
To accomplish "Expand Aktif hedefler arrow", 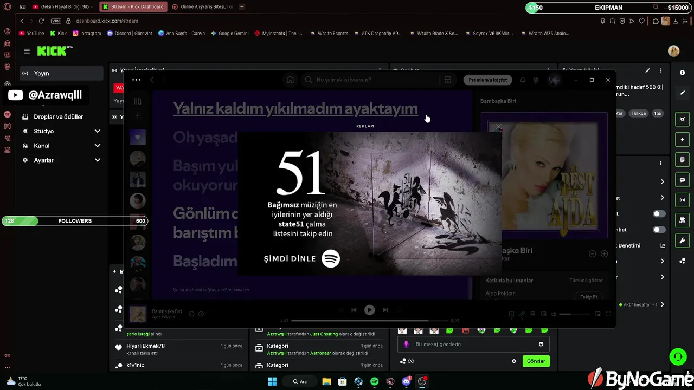I will (x=662, y=304).
